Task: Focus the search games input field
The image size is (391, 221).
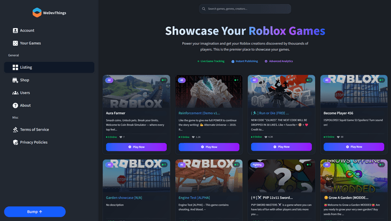Action: tap(245, 9)
